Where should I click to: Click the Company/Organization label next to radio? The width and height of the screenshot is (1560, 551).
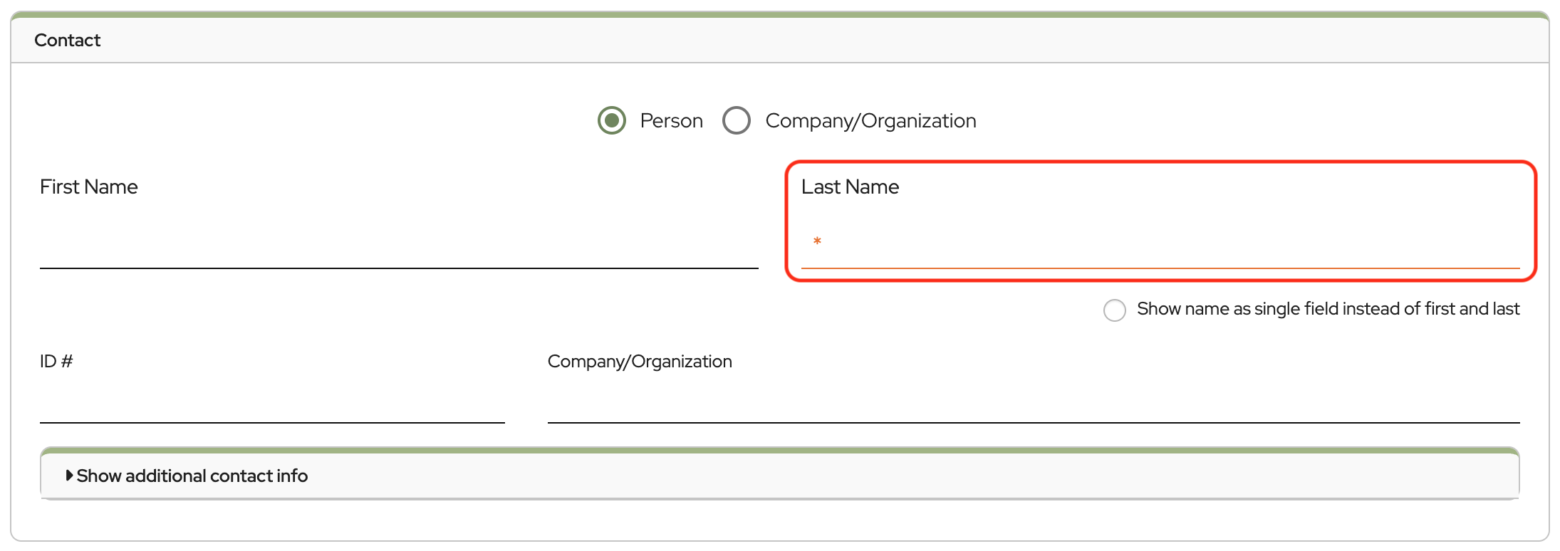870,121
